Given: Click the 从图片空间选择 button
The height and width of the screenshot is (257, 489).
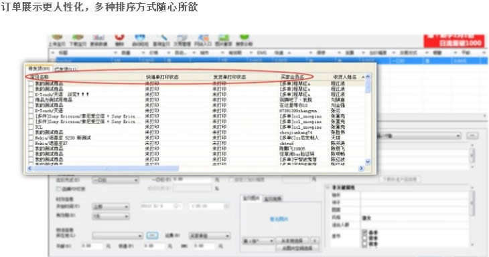Looking at the screenshot, I should tap(297, 248).
